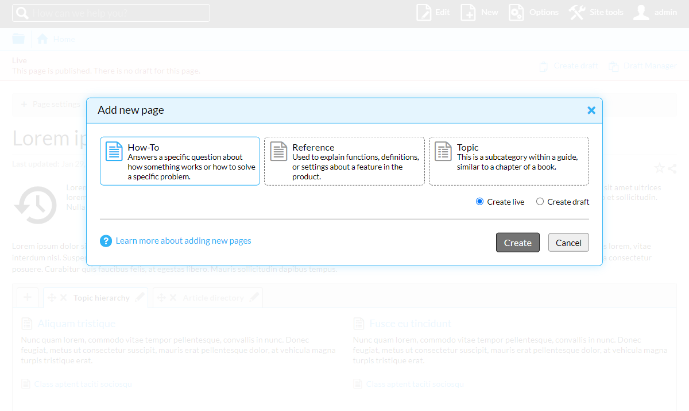Expand the Page settings section
Screen dimensions: 689x411
pyautogui.click(x=51, y=104)
